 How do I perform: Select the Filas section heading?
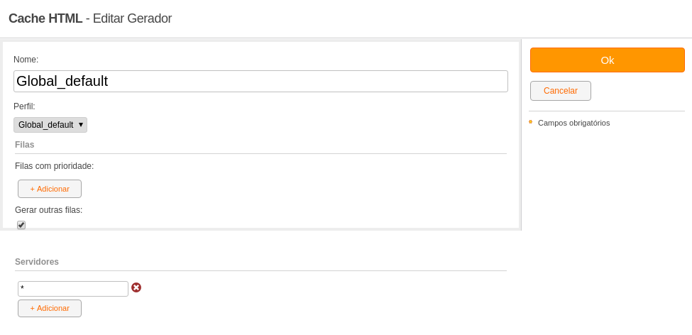(x=25, y=145)
